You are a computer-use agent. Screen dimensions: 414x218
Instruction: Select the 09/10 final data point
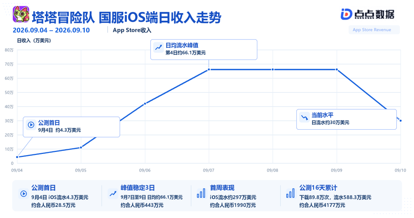click(x=401, y=121)
